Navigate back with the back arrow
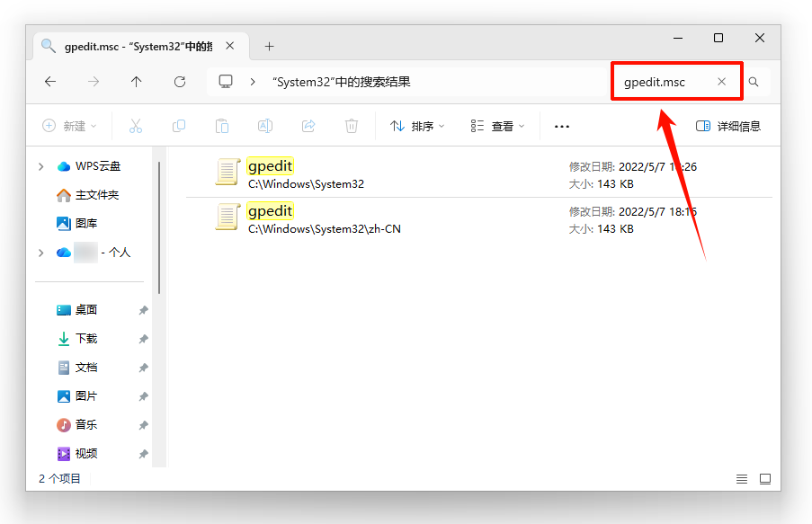The width and height of the screenshot is (812, 524). click(51, 81)
